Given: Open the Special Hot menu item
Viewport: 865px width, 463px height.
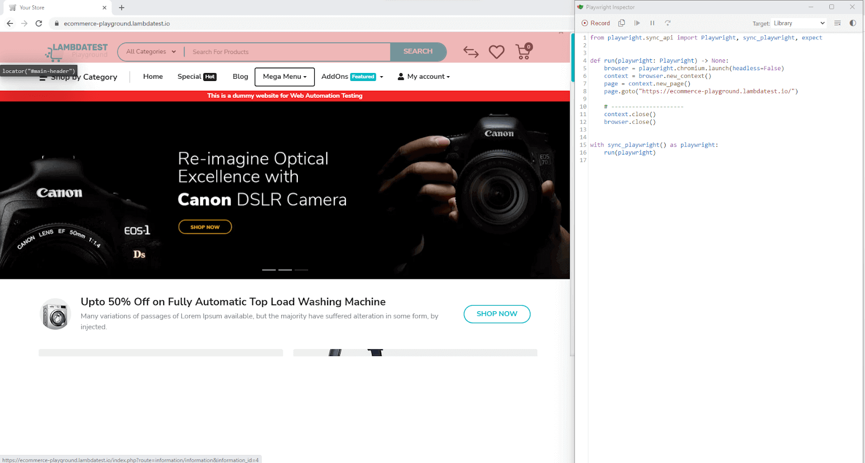Looking at the screenshot, I should pyautogui.click(x=197, y=77).
